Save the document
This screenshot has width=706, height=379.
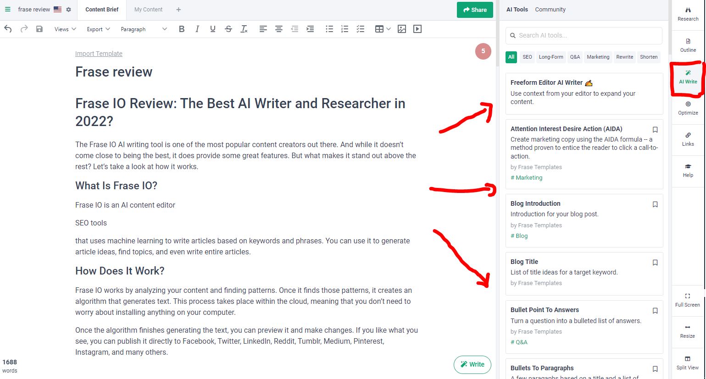tap(39, 29)
